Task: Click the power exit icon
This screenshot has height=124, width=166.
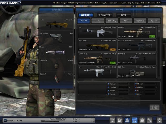Action: coord(159,120)
